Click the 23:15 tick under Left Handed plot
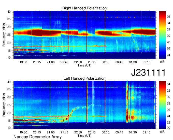Image resolution: width=173 pixels, height=140 pixels. click(92, 132)
